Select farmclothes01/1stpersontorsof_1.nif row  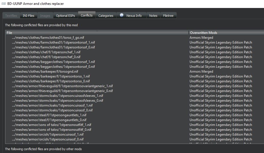point(134,42)
